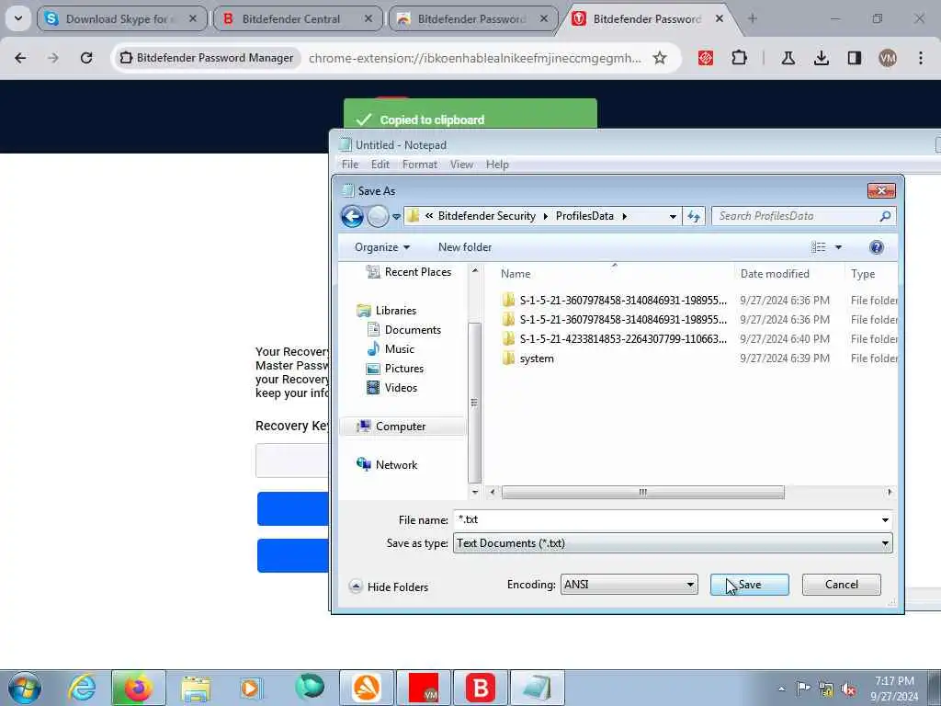Select Music library
The image size is (941, 706).
[x=391, y=348]
